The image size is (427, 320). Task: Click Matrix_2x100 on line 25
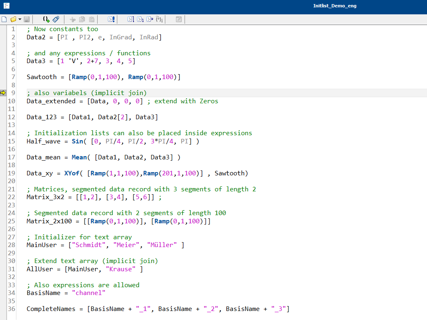pyautogui.click(x=49, y=221)
